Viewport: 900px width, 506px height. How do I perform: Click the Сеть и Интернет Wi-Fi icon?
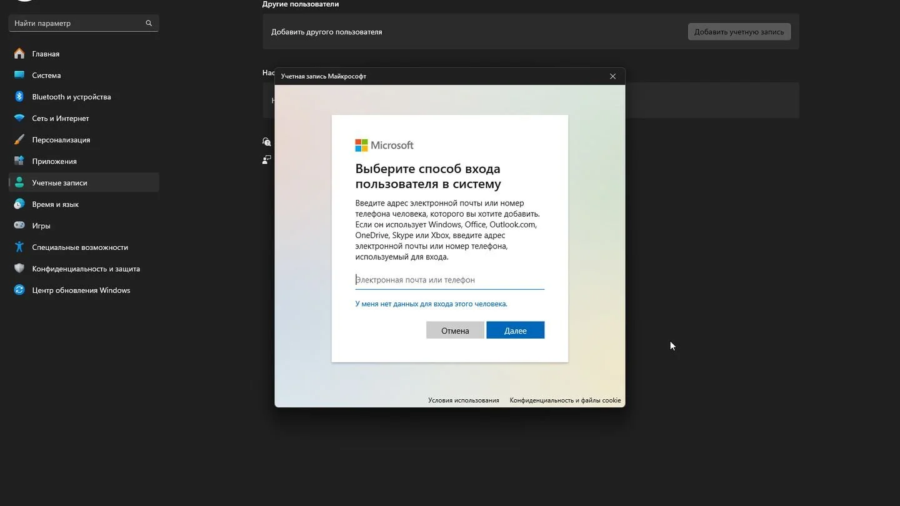(19, 118)
